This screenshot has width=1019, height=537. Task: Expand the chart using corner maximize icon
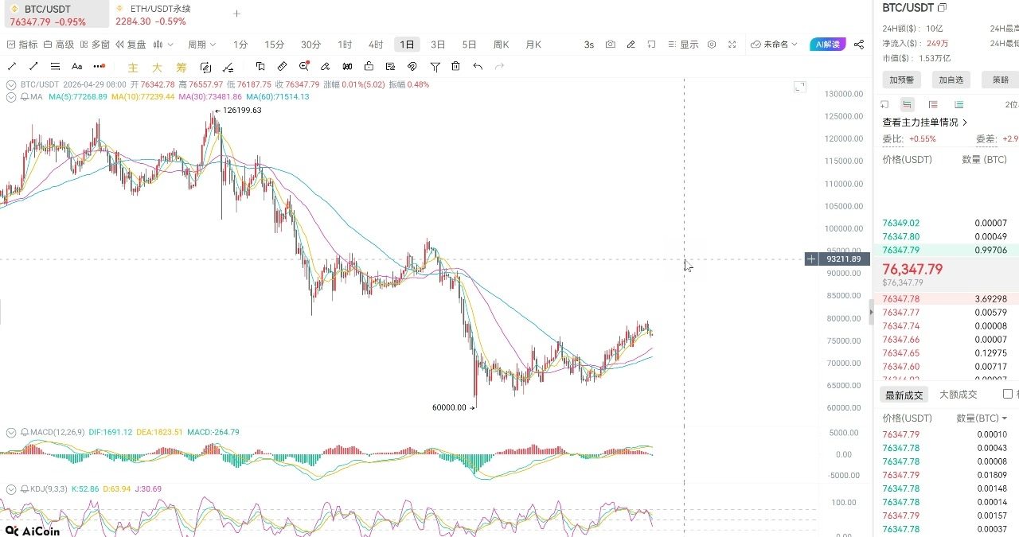pyautogui.click(x=800, y=87)
